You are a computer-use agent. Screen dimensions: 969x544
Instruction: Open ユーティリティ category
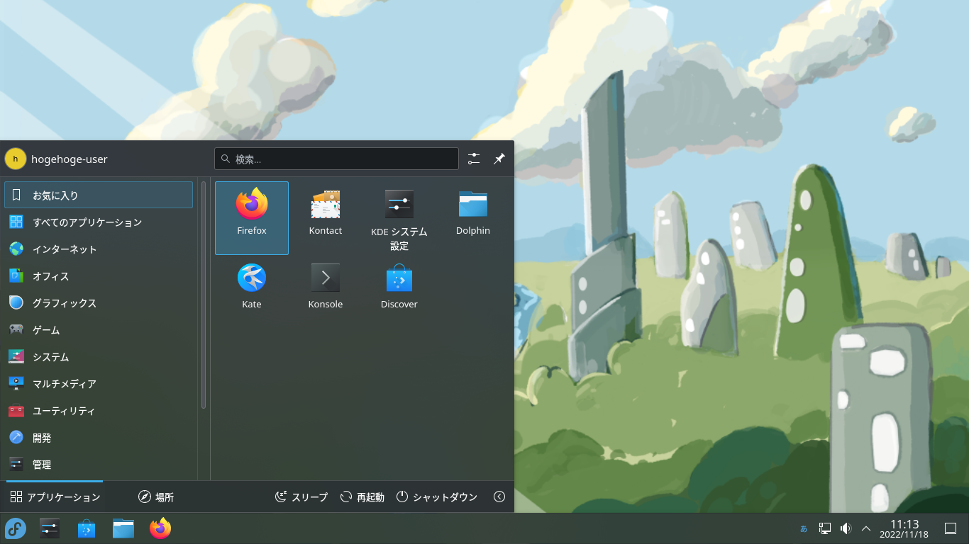tap(99, 410)
